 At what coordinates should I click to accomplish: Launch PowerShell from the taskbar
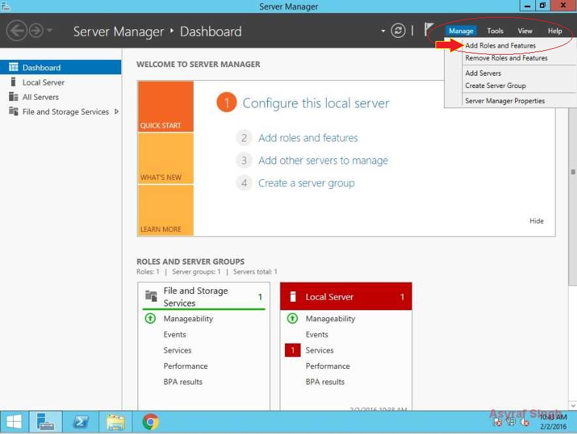(81, 422)
